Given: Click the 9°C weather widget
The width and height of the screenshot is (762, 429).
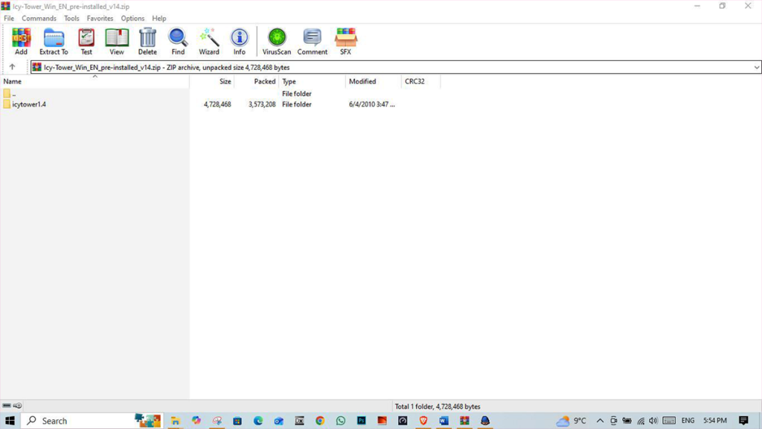Looking at the screenshot, I should pyautogui.click(x=571, y=421).
